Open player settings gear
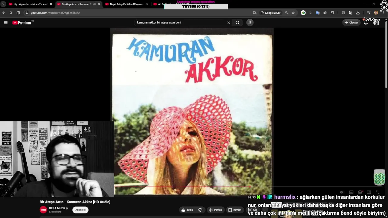This screenshot has height=218, width=388. [360, 192]
